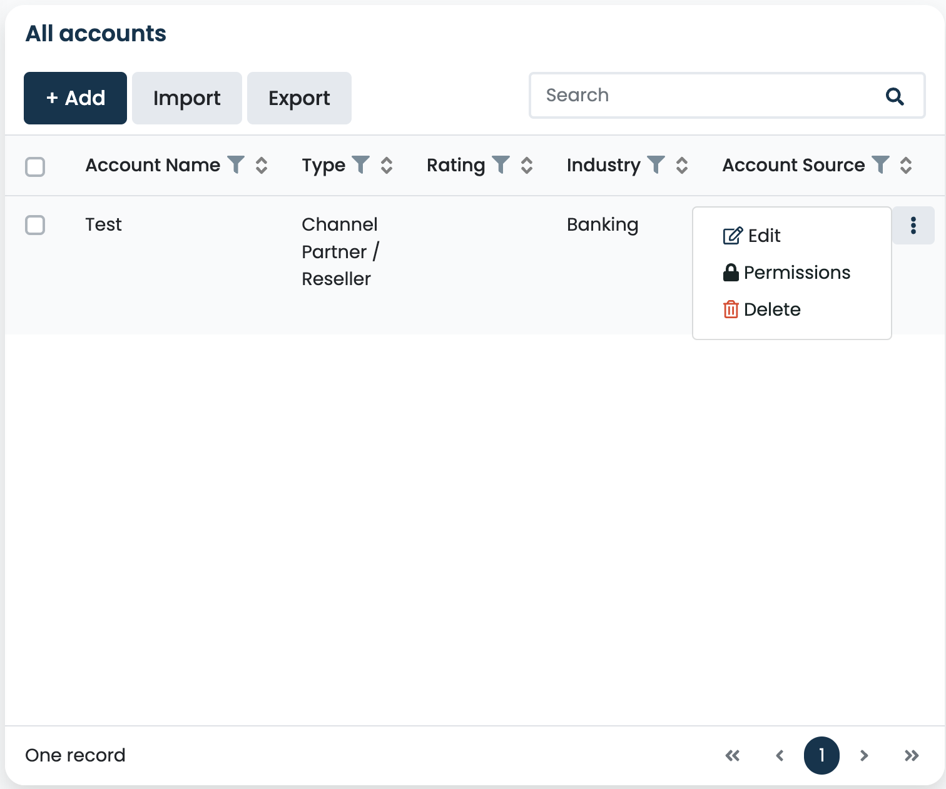Tick the select-all header checkbox
This screenshot has height=789, width=946.
35,167
